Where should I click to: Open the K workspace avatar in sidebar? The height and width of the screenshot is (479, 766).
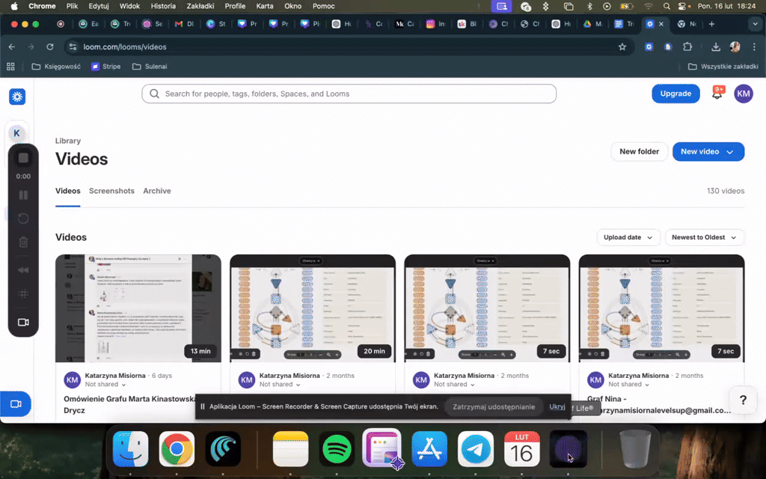pos(16,133)
